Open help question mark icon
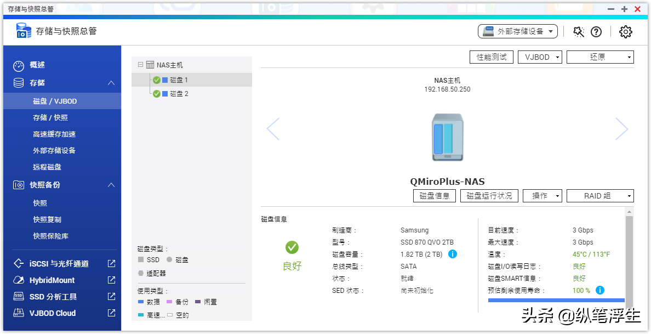 tap(596, 32)
